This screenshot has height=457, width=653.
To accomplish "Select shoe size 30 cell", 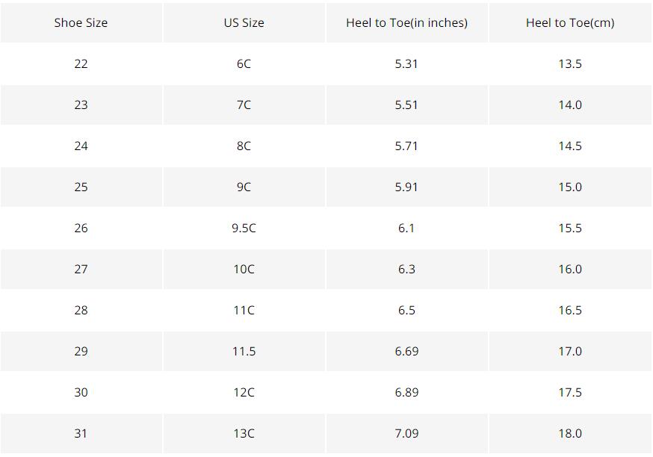I will tap(81, 392).
